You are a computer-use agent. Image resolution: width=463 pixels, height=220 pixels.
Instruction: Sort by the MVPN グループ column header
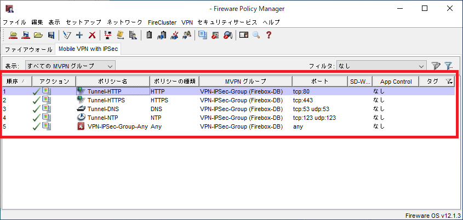pos(246,82)
